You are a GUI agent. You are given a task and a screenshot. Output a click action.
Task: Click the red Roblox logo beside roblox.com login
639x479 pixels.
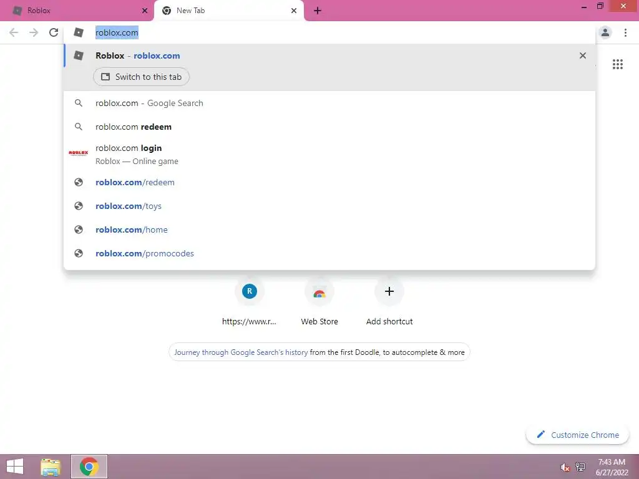point(78,153)
